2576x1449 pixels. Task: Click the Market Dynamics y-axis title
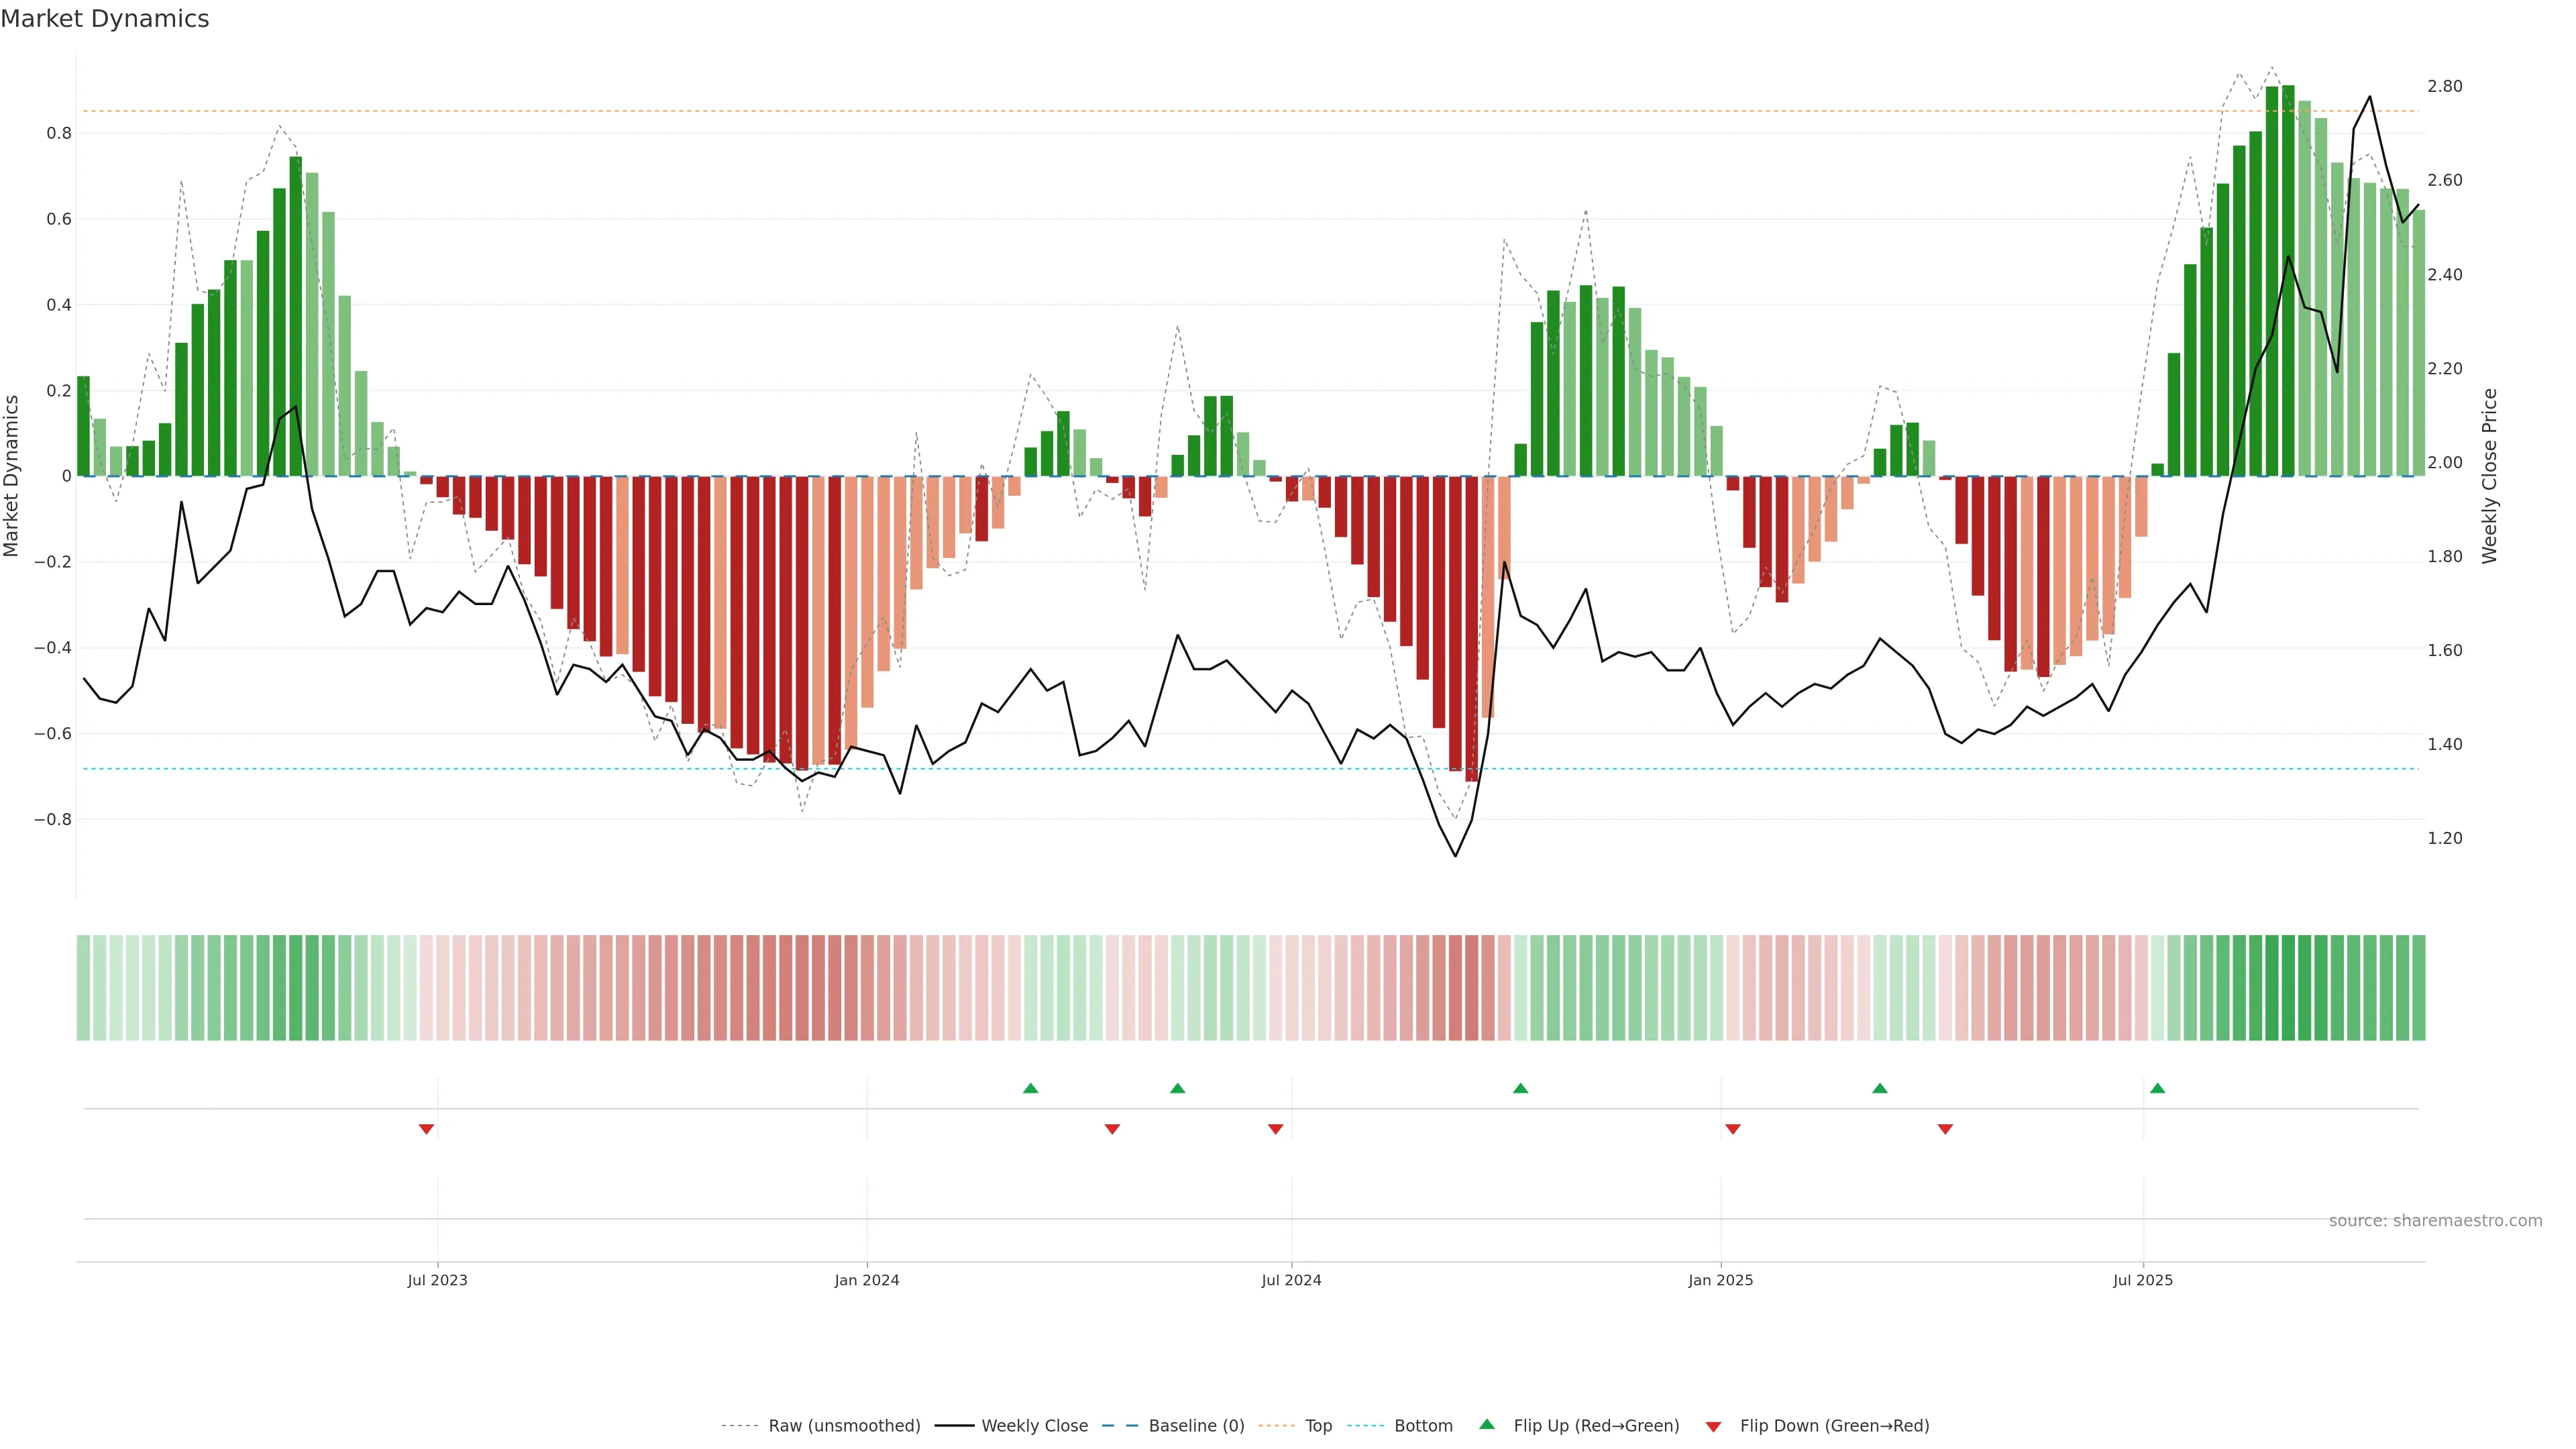coord(12,476)
